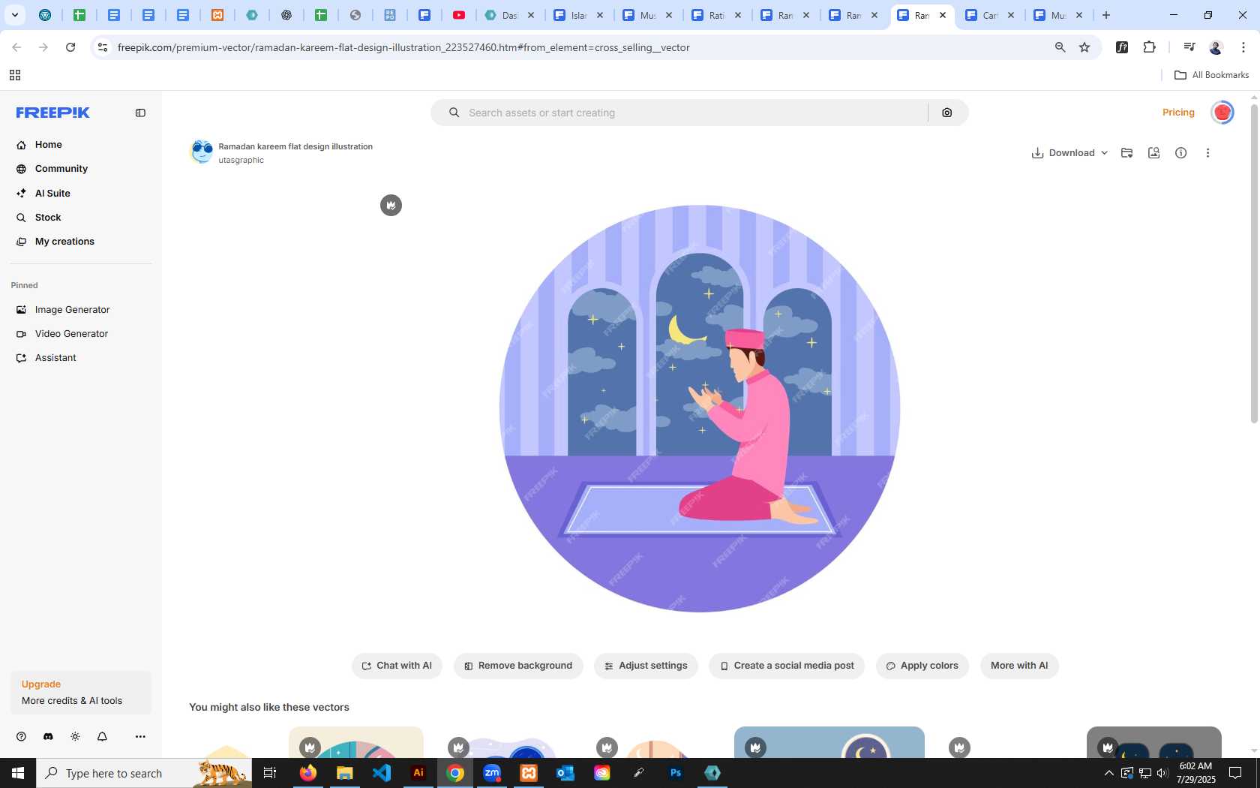Screen dimensions: 1260x788
Task: Open Visual Studio Code from taskbar
Action: point(382,773)
